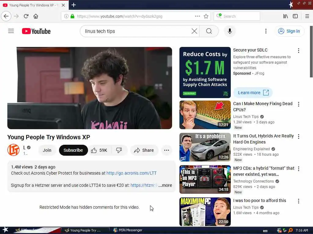Select the video title Young People Try Windows XP
The height and width of the screenshot is (234, 313).
[x=49, y=137]
